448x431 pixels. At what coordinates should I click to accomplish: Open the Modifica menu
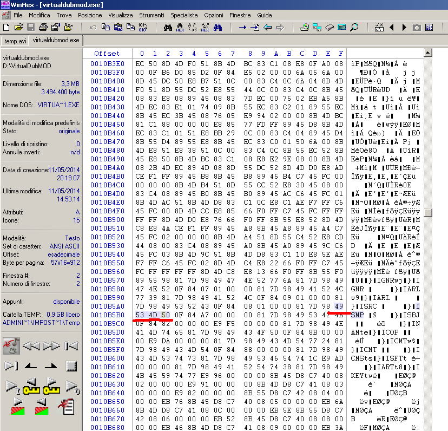[39, 15]
